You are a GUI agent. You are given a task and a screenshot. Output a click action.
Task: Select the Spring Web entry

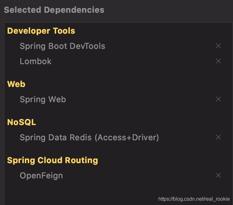pos(43,99)
